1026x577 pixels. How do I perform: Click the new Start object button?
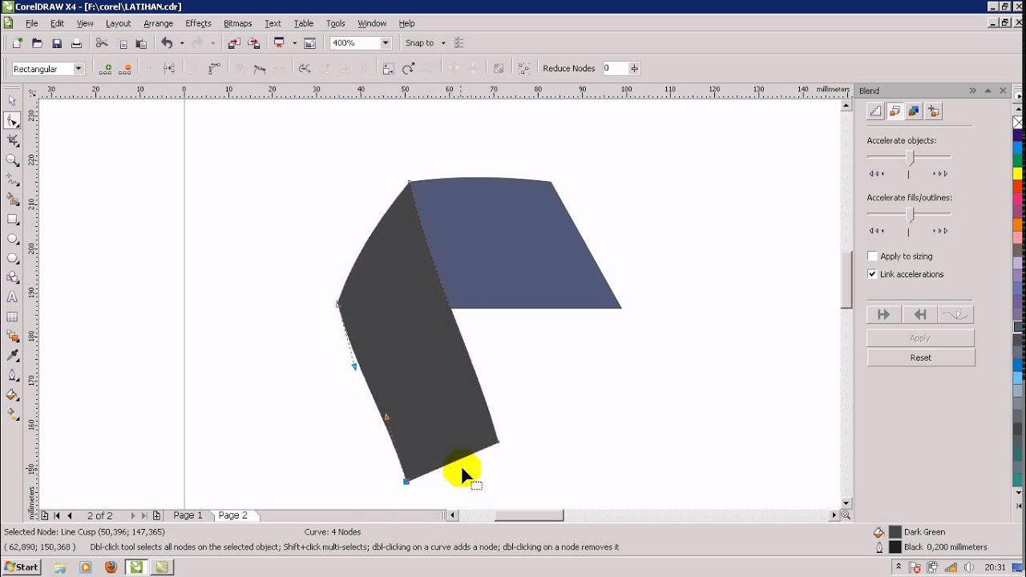[x=884, y=314]
